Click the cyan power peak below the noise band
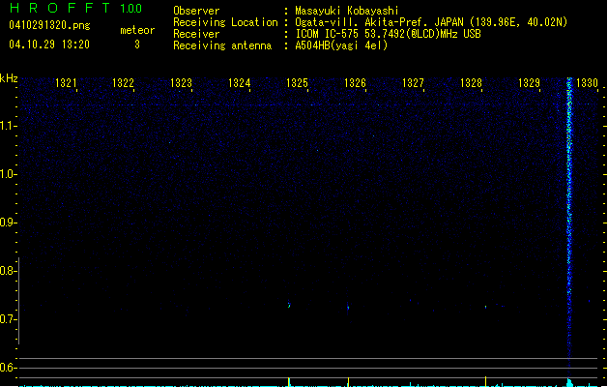This screenshot has width=608, height=387. click(x=569, y=383)
